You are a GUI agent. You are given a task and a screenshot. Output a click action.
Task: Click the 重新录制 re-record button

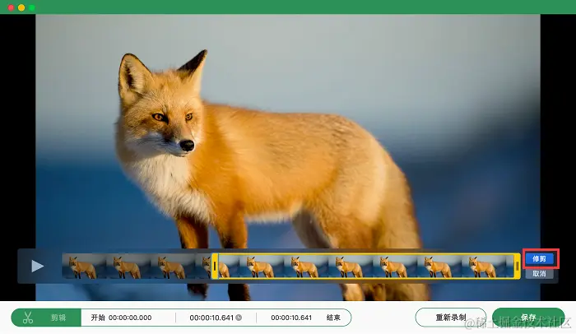pyautogui.click(x=451, y=318)
